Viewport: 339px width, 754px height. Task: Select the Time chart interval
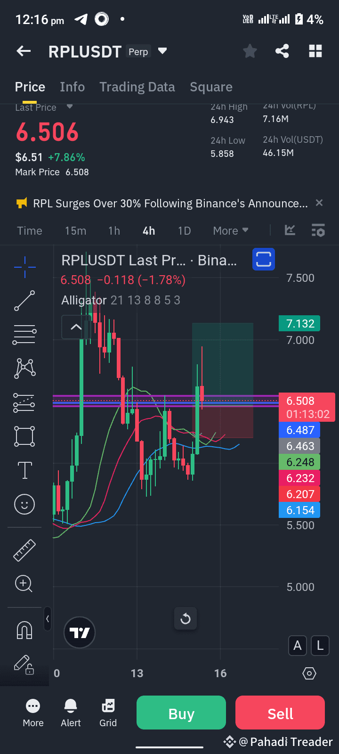pyautogui.click(x=30, y=230)
